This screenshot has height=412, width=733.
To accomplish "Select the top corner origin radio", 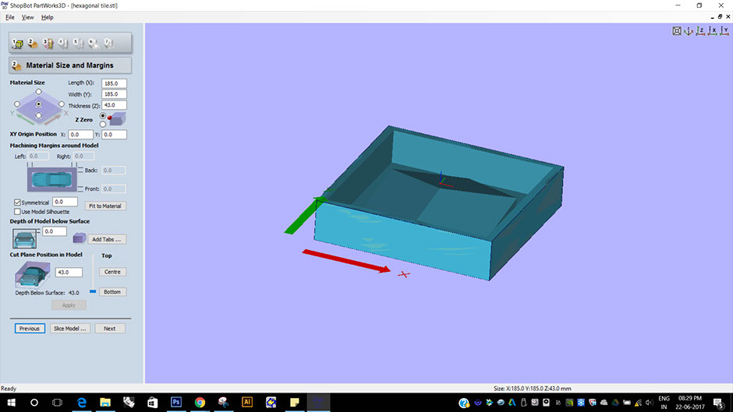I will click(39, 92).
